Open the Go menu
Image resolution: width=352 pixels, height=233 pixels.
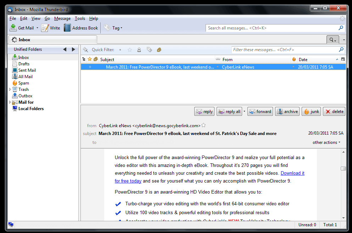pyautogui.click(x=47, y=18)
